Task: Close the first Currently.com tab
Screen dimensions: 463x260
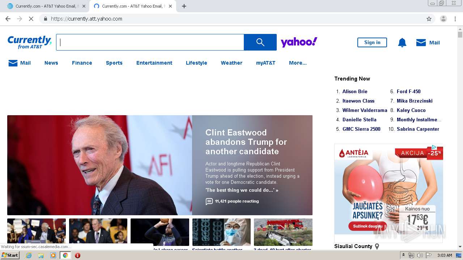Action: pyautogui.click(x=84, y=6)
